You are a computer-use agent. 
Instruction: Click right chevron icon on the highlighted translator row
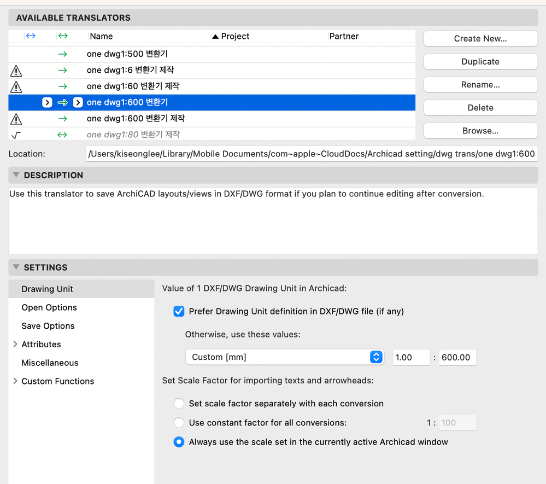[78, 102]
